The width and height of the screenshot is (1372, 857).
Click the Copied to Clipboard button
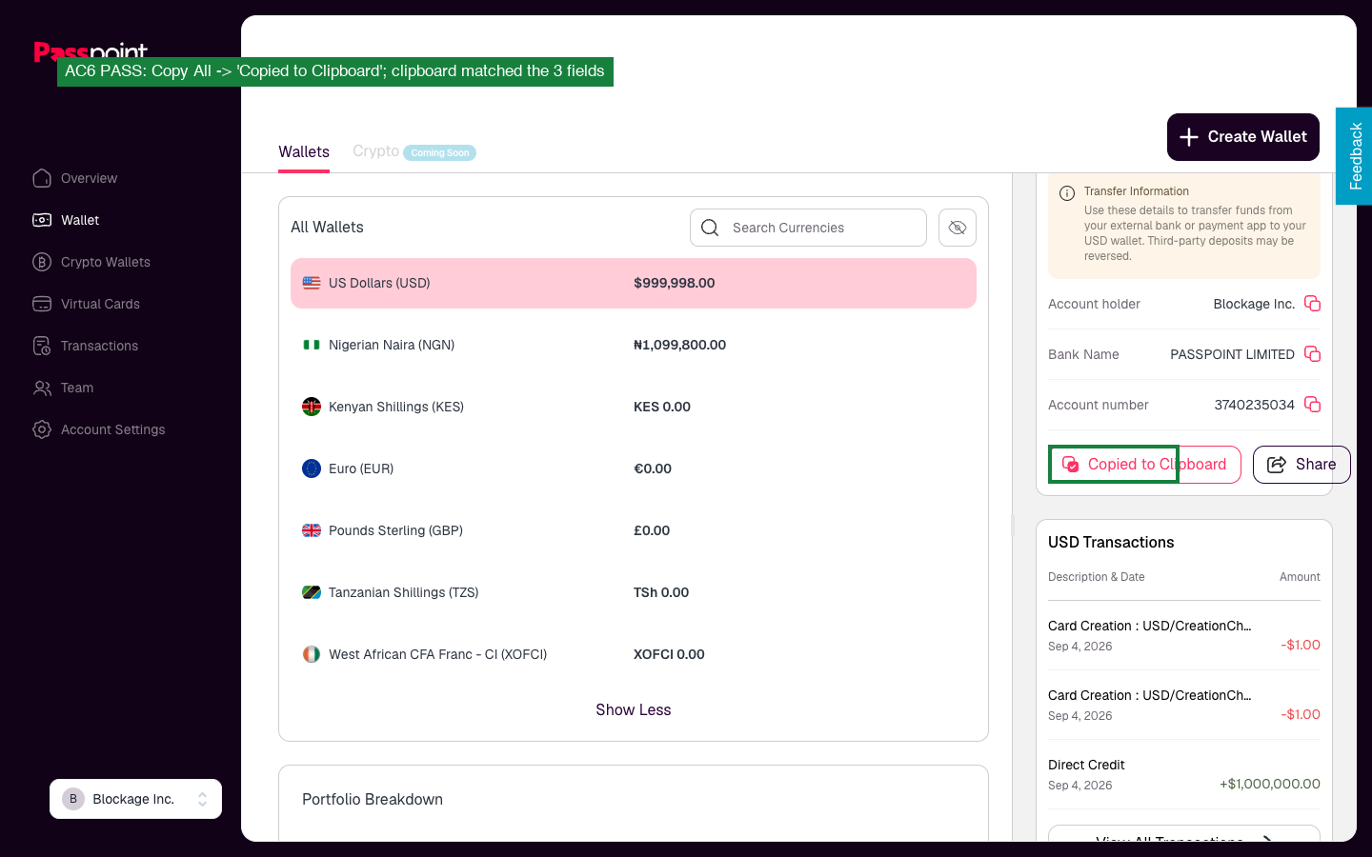[1144, 465]
